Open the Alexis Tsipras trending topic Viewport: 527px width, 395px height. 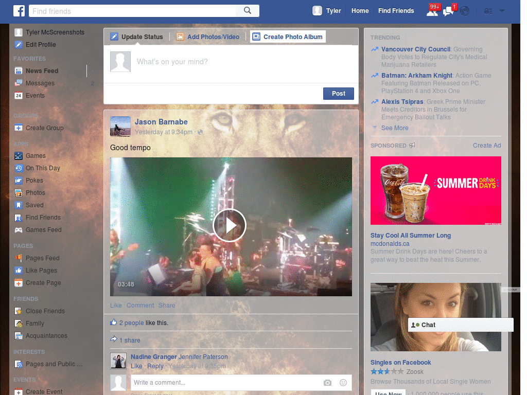click(x=402, y=102)
